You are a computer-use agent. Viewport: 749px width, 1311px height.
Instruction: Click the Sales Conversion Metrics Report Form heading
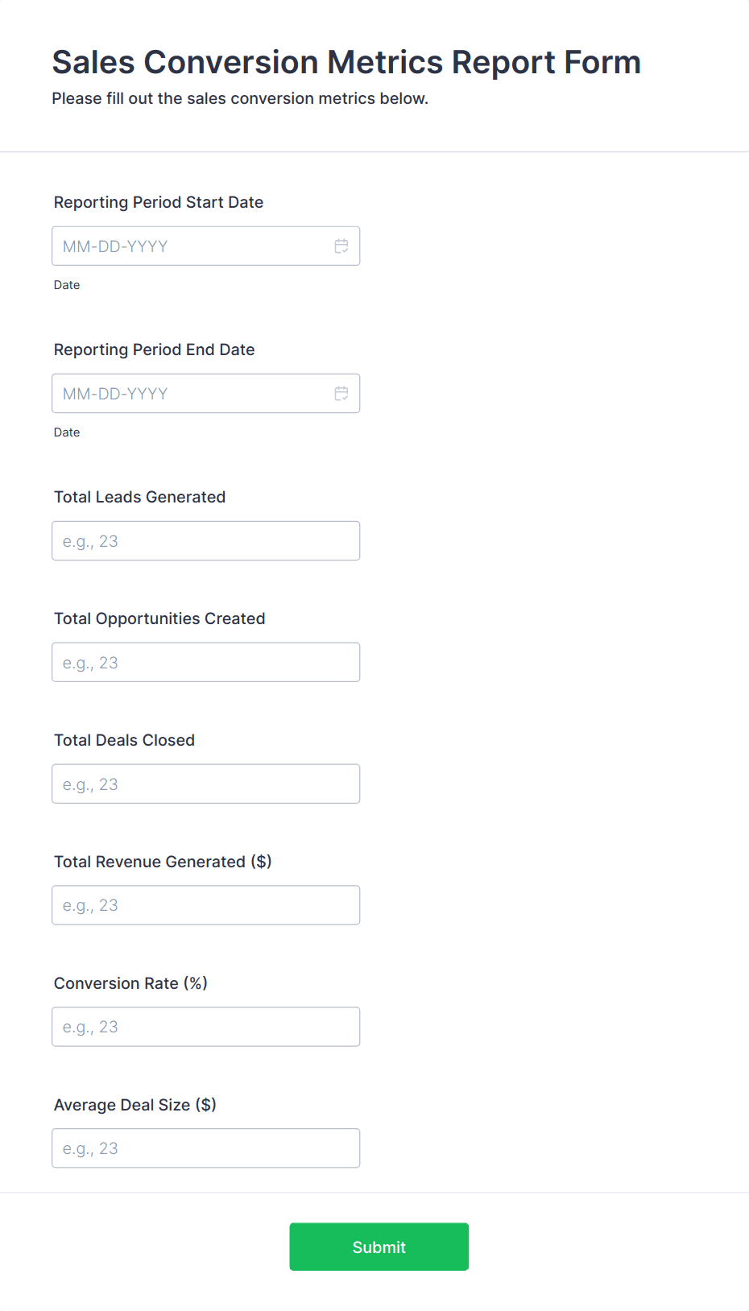pos(347,63)
